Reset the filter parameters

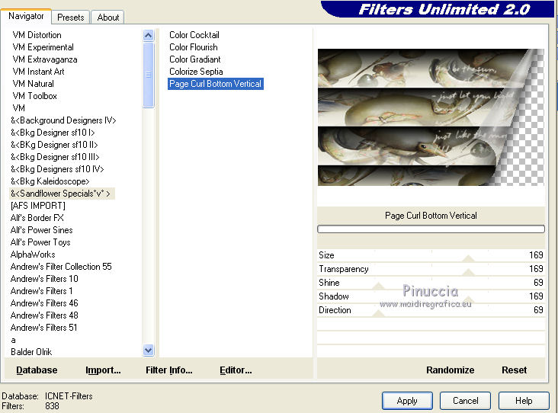tap(514, 370)
